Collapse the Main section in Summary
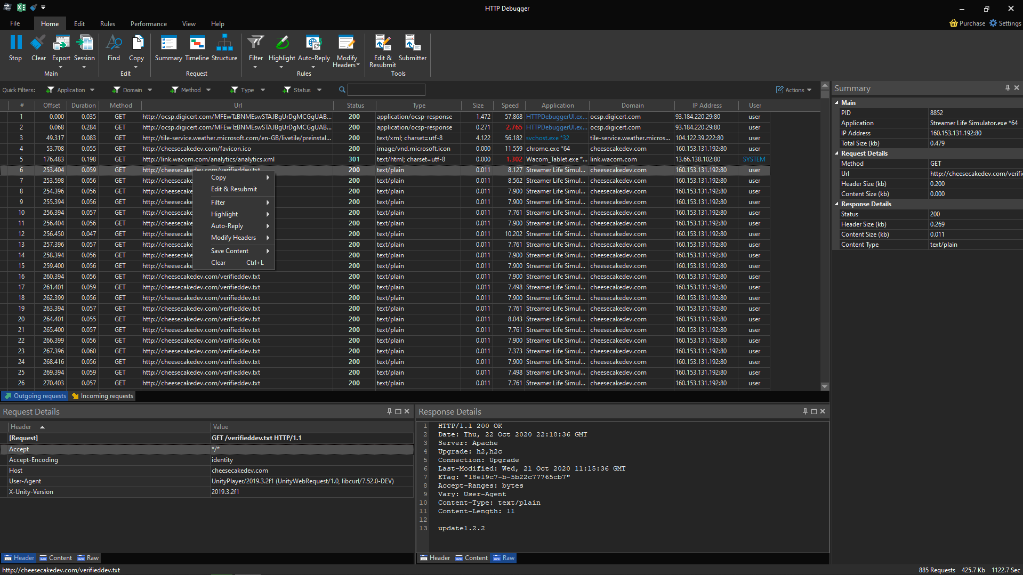Screen dimensions: 1023x575 coord(836,103)
